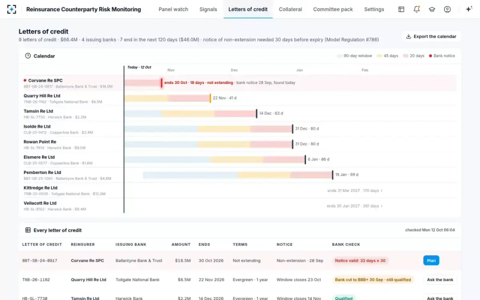Viewport: 480px width, 300px height.
Task: Click Corvane Re expiry marker on 30 Oct
Action: 162,83
